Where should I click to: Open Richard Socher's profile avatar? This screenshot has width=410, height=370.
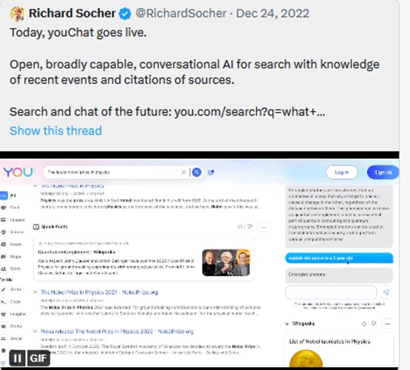point(18,13)
